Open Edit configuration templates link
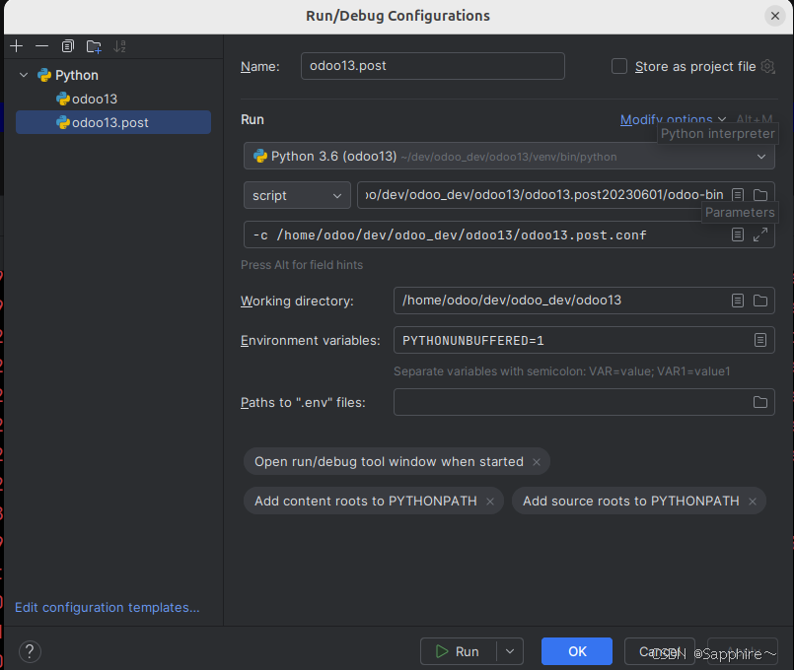 pos(108,607)
